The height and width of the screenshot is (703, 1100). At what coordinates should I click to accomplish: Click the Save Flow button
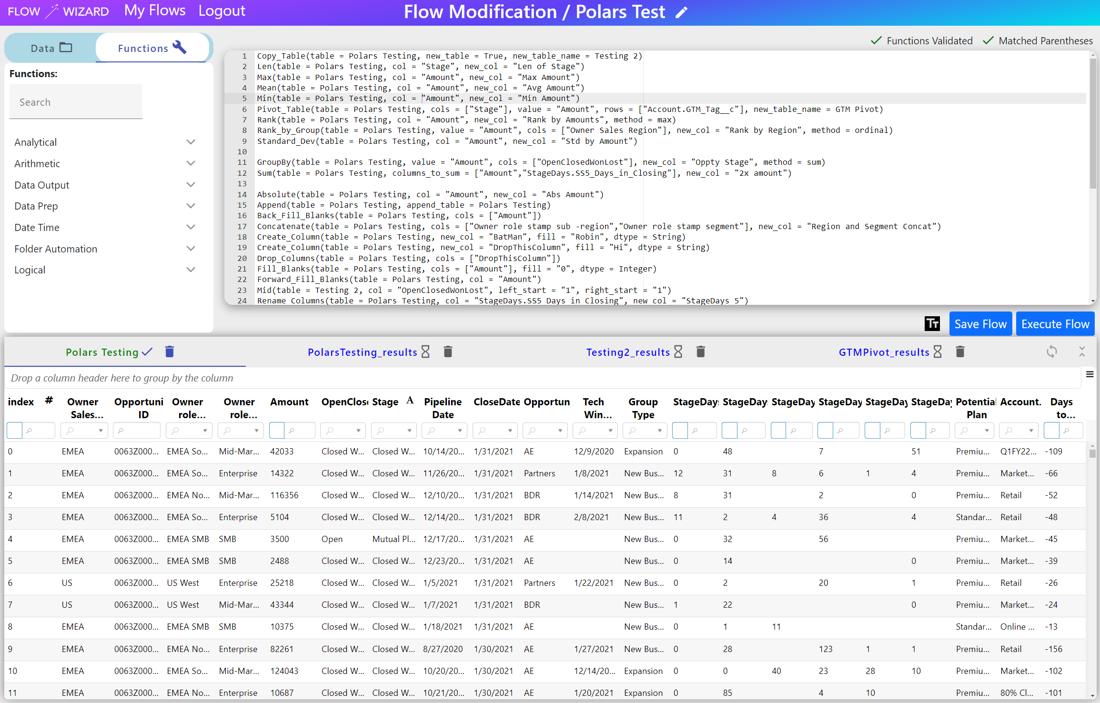(x=980, y=324)
